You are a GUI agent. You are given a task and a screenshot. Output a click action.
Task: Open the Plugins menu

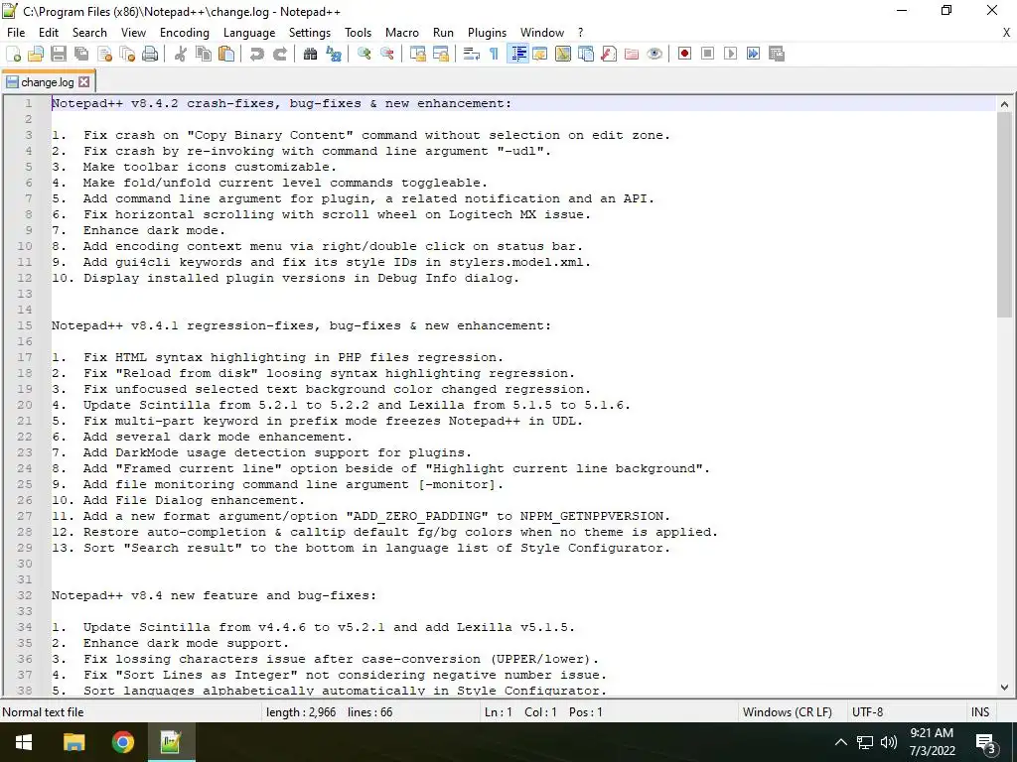click(487, 33)
